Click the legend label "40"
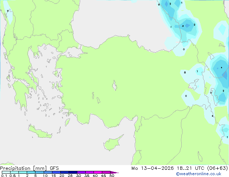The height and width of the screenshot is (177, 229). 95,176
